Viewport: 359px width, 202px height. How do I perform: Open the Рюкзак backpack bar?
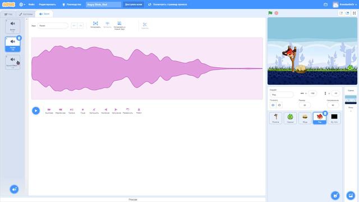133,200
